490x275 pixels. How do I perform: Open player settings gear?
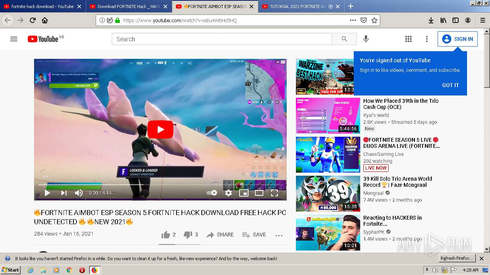(x=229, y=193)
